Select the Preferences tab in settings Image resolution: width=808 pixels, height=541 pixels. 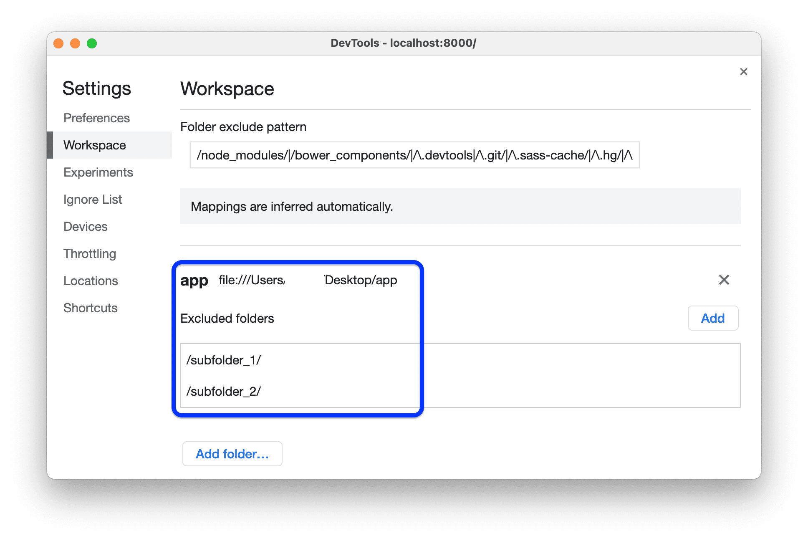coord(96,119)
